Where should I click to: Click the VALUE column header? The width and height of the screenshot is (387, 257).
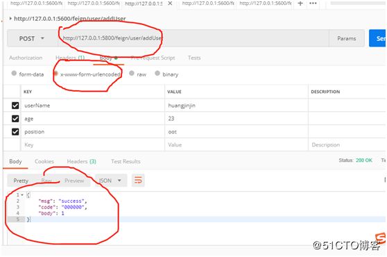click(174, 92)
